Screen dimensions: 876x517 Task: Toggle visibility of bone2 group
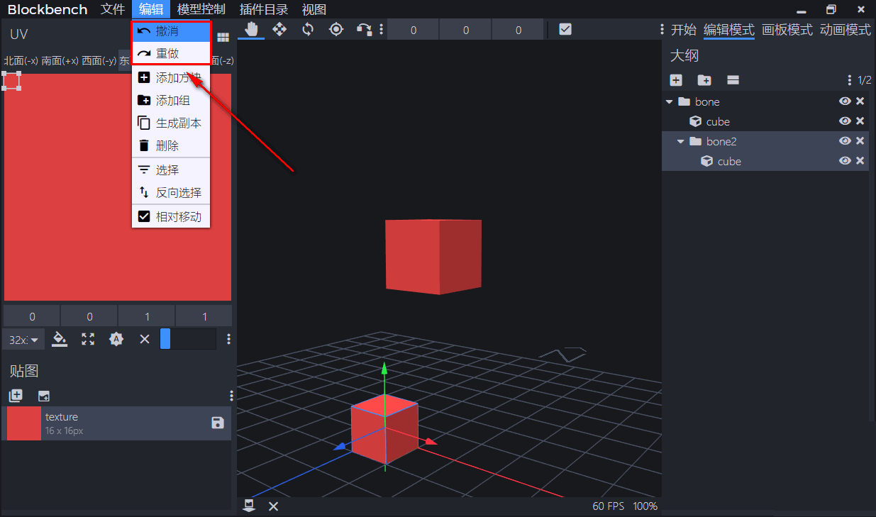coord(845,141)
